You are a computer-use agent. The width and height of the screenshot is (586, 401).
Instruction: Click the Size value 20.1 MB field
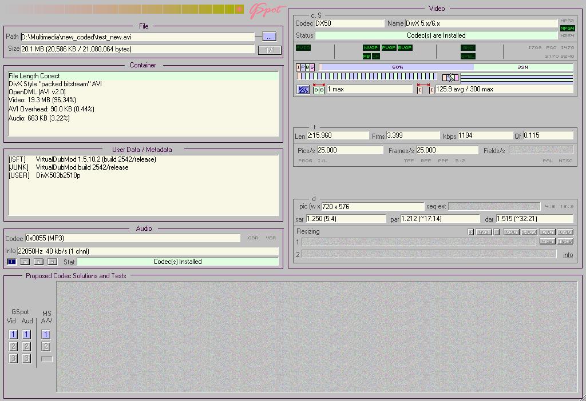click(x=137, y=49)
